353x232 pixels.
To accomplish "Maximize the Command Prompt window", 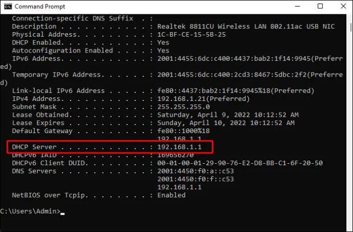I will 320,6.
